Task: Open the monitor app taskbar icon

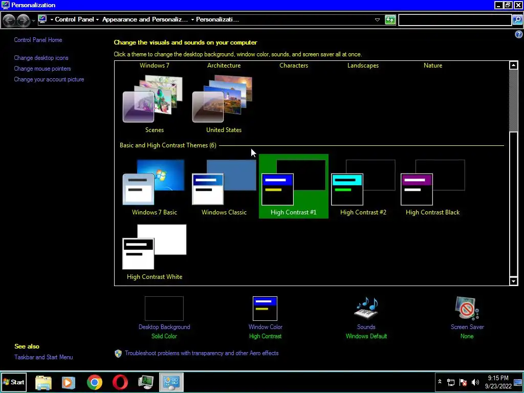Action: [146, 382]
